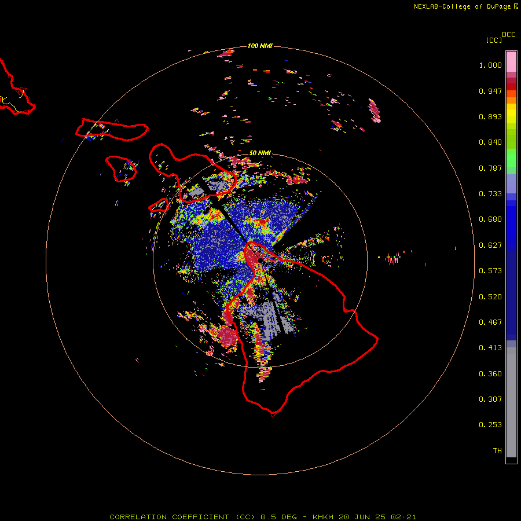Click the 100 NMI range ring label
This screenshot has width=521, height=521.
pyautogui.click(x=260, y=46)
